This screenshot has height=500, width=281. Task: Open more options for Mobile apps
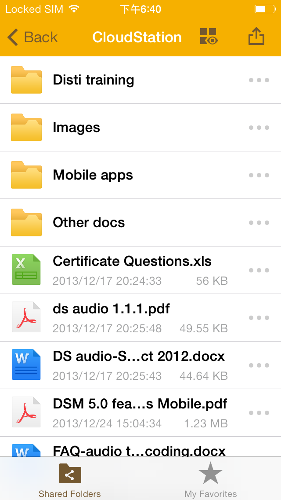[x=259, y=175]
